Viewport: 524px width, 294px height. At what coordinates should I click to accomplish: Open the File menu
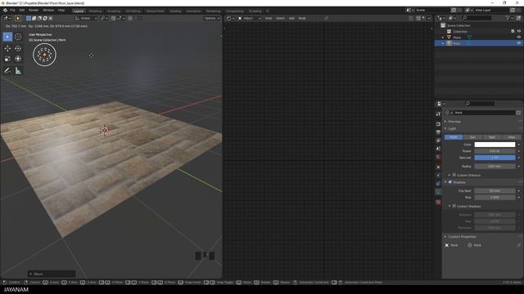(12, 11)
